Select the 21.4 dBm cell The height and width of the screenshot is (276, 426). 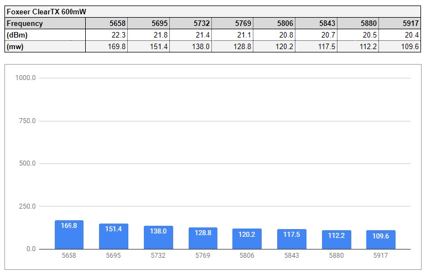point(191,35)
